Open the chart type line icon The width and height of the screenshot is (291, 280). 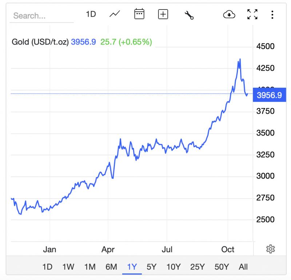tap(115, 14)
